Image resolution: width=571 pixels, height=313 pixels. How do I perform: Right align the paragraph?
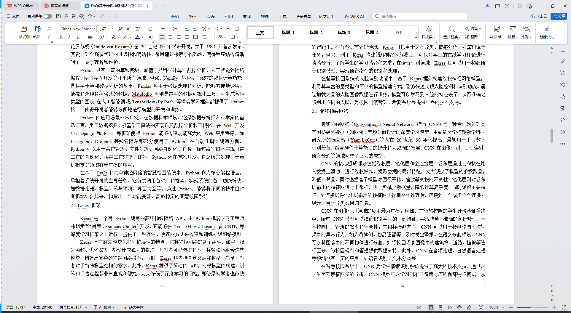pyautogui.click(x=179, y=37)
